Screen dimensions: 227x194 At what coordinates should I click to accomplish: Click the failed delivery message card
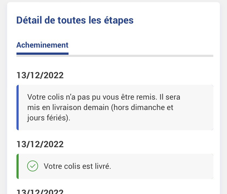click(115, 108)
